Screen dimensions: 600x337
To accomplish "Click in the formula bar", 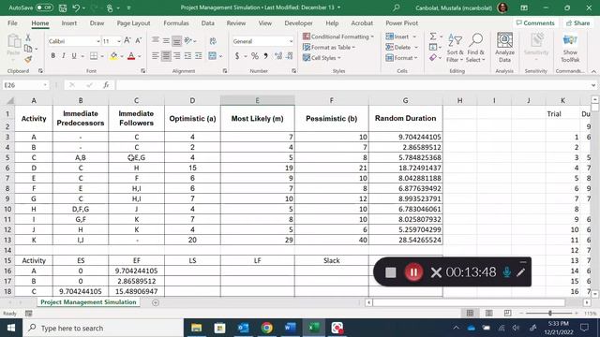I will 352,85.
